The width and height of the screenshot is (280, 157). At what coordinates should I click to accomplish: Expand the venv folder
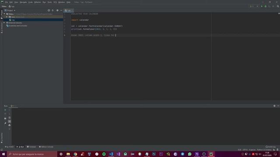click(x=7, y=17)
